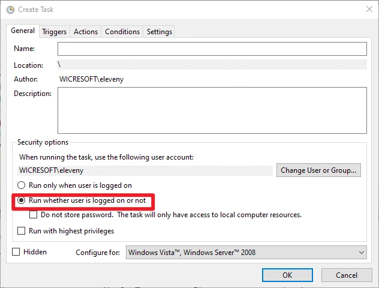Tick Run with highest privileges checkbox
The height and width of the screenshot is (288, 379).
coord(22,231)
